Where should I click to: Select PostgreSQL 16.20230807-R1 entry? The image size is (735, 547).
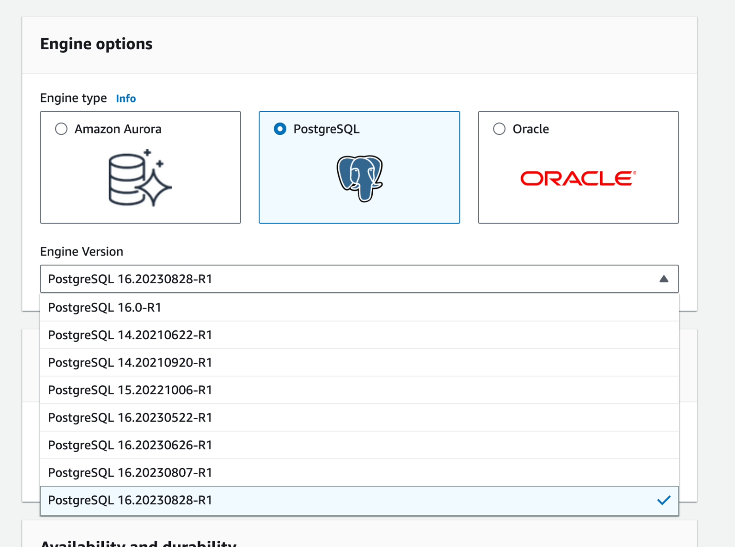[130, 473]
